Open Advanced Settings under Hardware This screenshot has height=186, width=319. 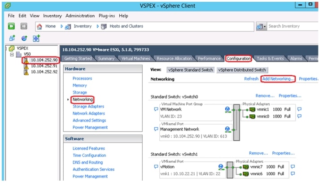89,121
